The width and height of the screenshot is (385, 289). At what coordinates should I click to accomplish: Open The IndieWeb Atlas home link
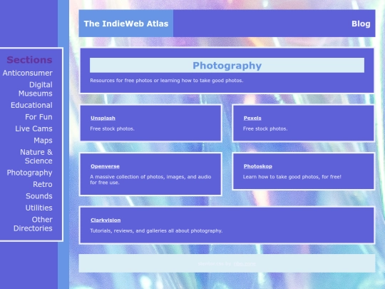tap(126, 24)
